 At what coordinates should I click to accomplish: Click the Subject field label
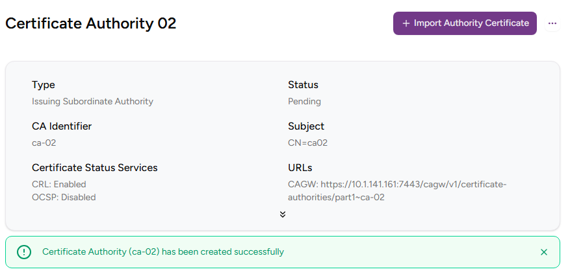pyautogui.click(x=306, y=126)
